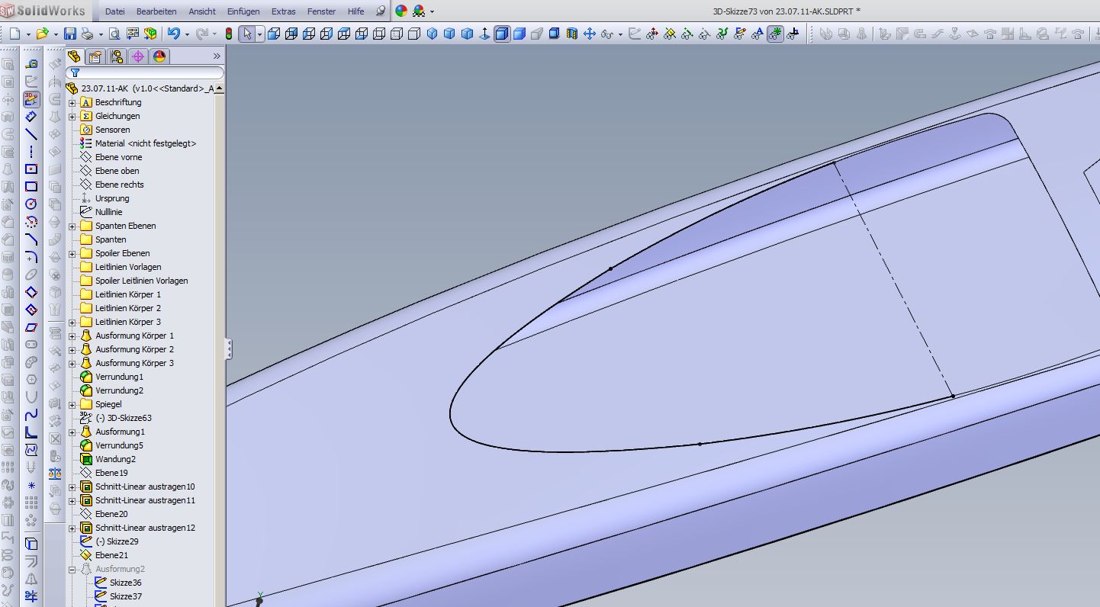Select the Circle sketch tool
Image resolution: width=1100 pixels, height=607 pixels.
tap(31, 204)
